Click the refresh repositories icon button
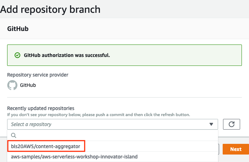Viewport: 249px width, 162px height. coord(231,124)
